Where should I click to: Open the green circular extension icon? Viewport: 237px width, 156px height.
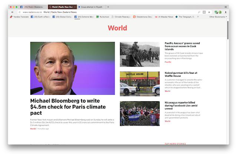click(220, 12)
